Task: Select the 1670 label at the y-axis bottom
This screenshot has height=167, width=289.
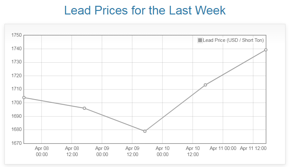Action: tap(16, 143)
